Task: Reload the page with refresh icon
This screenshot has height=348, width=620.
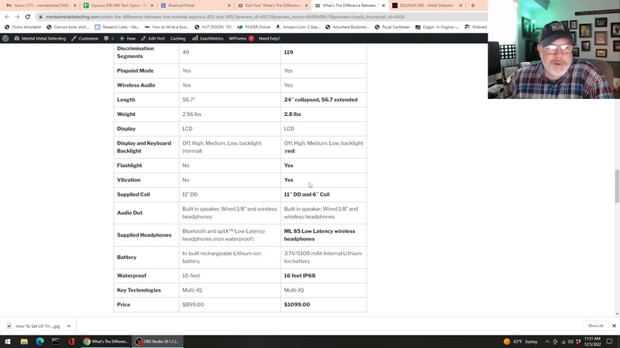Action: click(x=28, y=16)
